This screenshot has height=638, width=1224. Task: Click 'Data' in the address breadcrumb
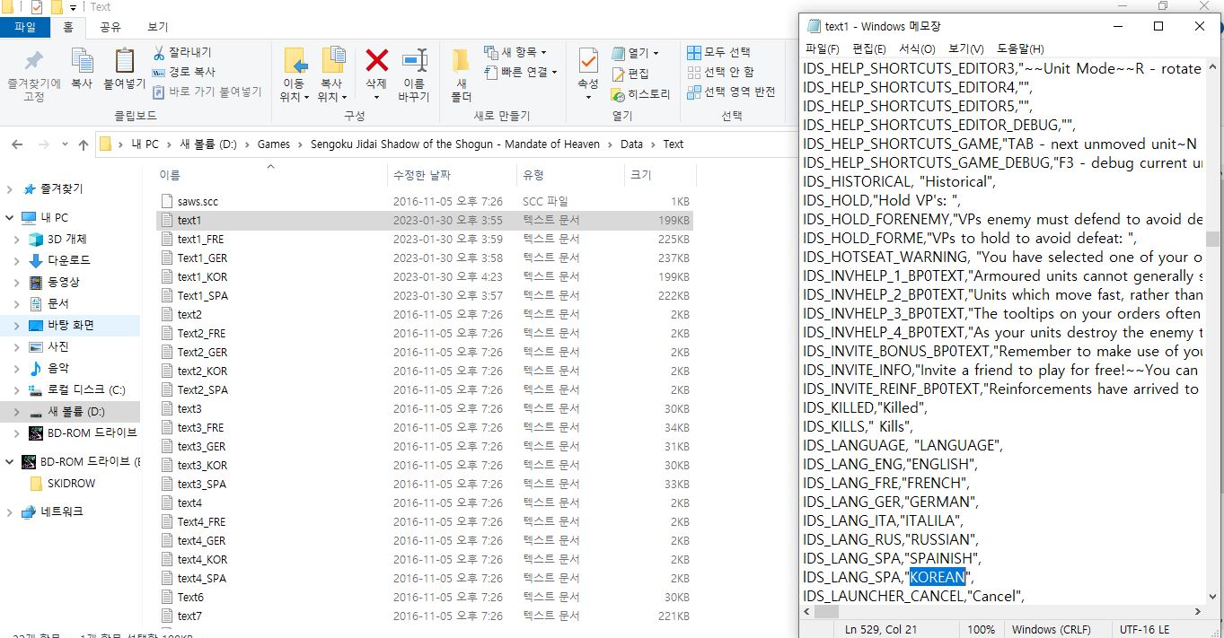(x=631, y=144)
